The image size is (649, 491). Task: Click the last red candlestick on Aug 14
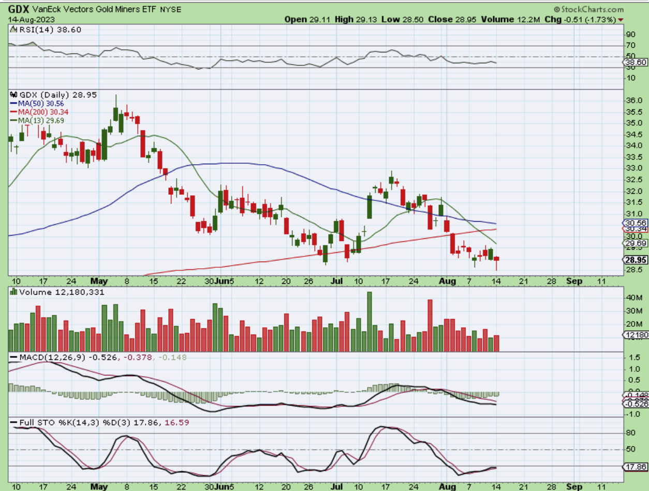[x=497, y=262]
